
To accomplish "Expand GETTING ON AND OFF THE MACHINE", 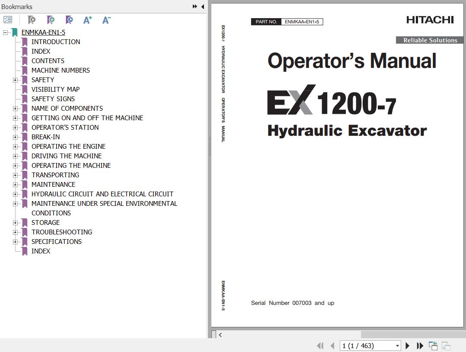I will point(15,118).
